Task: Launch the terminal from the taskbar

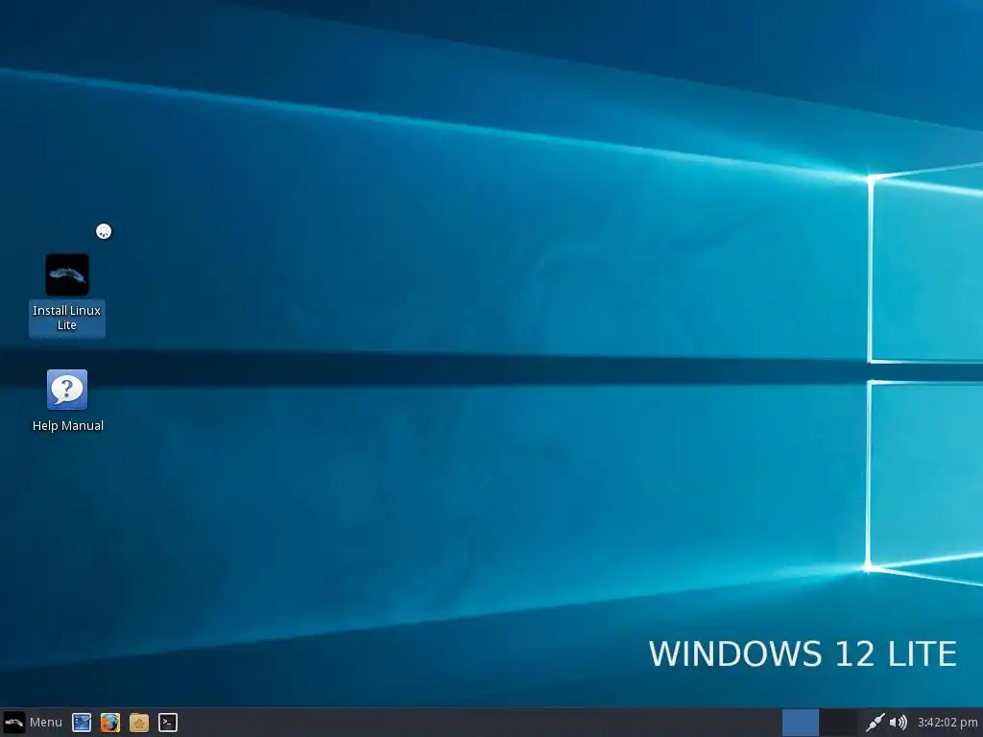Action: [x=167, y=723]
